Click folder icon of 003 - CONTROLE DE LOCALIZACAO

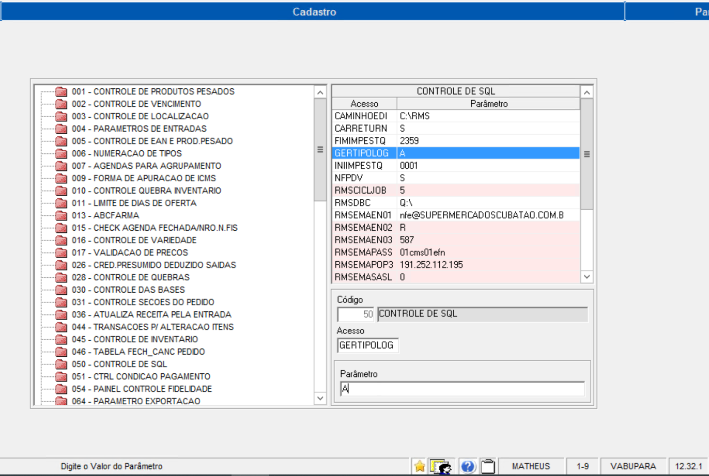click(61, 117)
